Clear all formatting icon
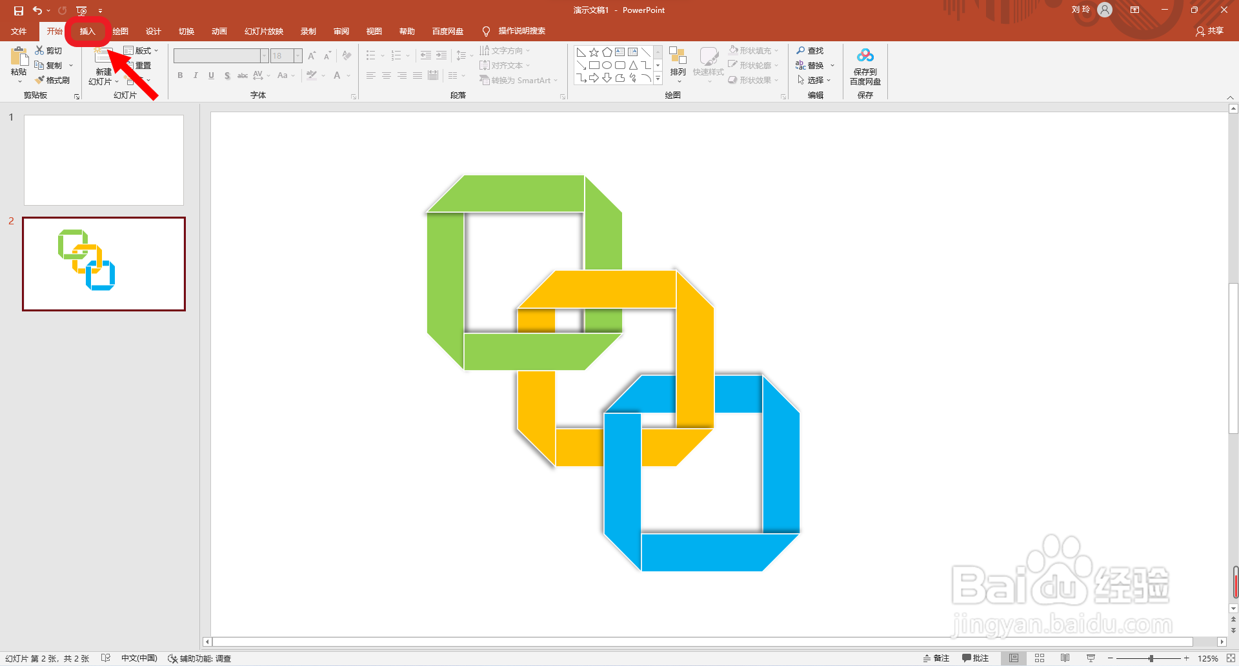The width and height of the screenshot is (1239, 666). coord(347,56)
